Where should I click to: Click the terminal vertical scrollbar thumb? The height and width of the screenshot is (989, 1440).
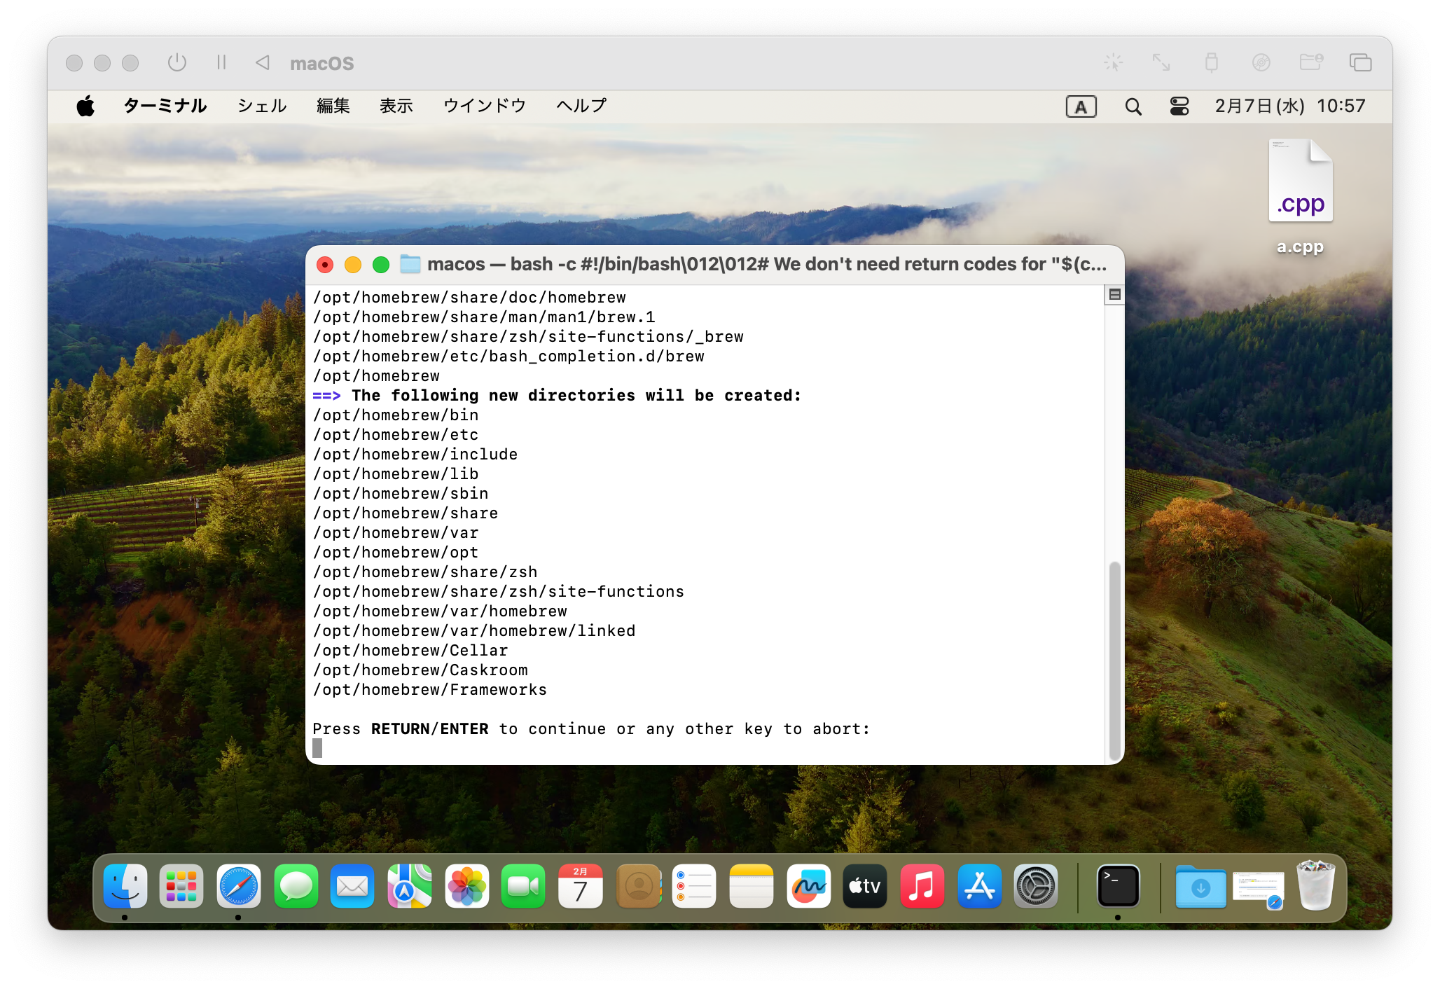(1114, 658)
